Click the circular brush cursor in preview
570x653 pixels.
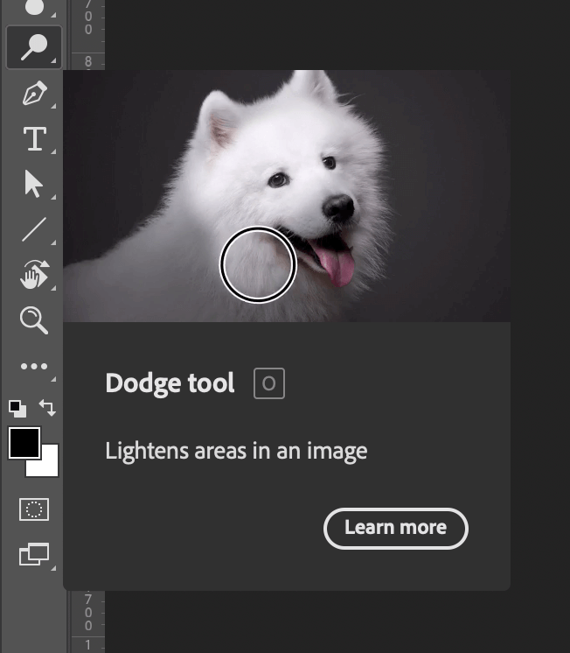click(x=258, y=263)
